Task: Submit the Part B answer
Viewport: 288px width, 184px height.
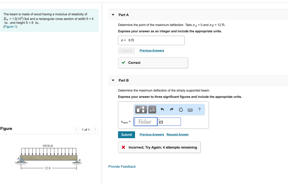Action: (127, 135)
